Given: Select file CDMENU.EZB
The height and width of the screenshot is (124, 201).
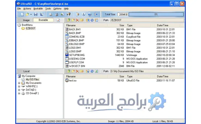Looking at the screenshot, I should [77, 37].
